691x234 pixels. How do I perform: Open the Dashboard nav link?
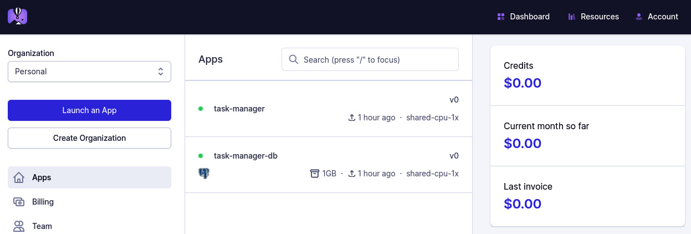coord(524,17)
